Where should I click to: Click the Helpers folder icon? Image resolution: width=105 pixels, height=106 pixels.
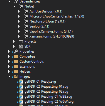tap(16, 72)
